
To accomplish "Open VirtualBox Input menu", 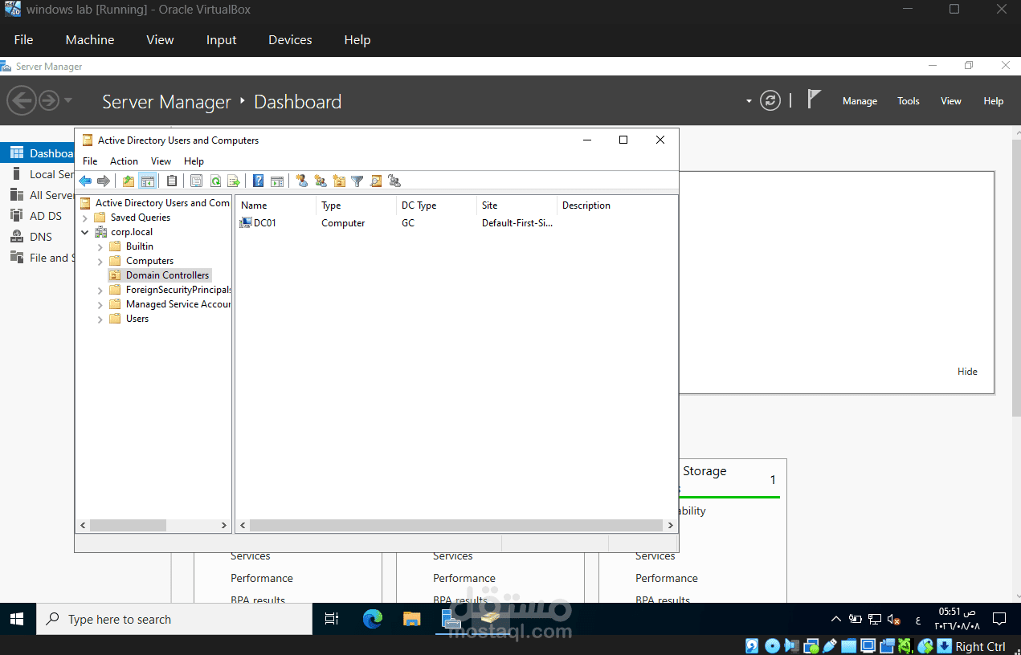I will (x=221, y=39).
